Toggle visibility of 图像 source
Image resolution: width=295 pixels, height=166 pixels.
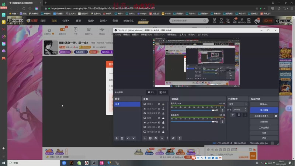coord(159,118)
